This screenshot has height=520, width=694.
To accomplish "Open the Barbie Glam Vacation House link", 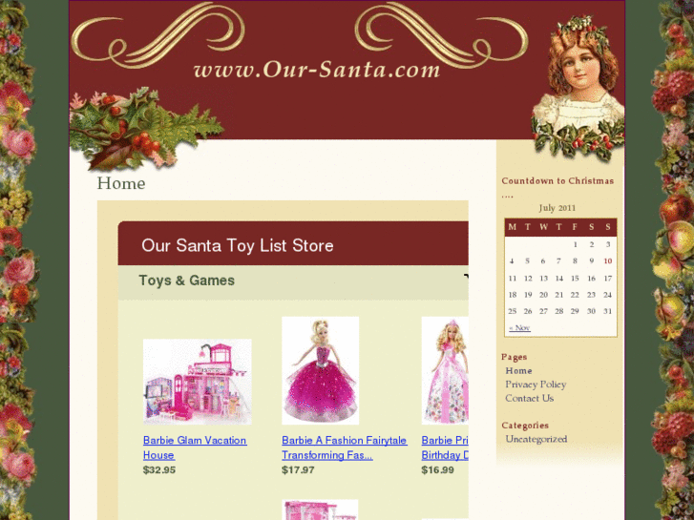I will pos(195,447).
